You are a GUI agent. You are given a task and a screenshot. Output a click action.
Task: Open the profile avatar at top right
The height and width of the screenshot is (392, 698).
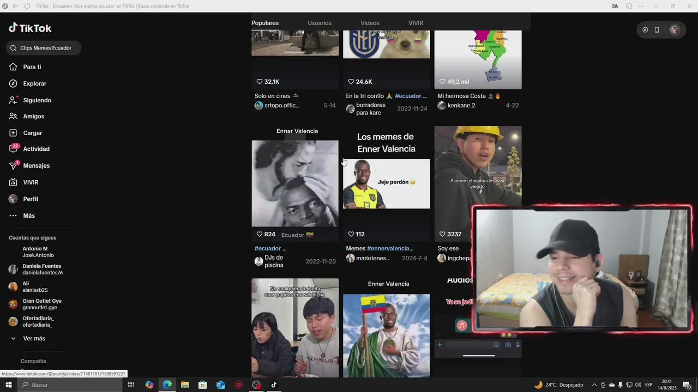click(x=675, y=30)
